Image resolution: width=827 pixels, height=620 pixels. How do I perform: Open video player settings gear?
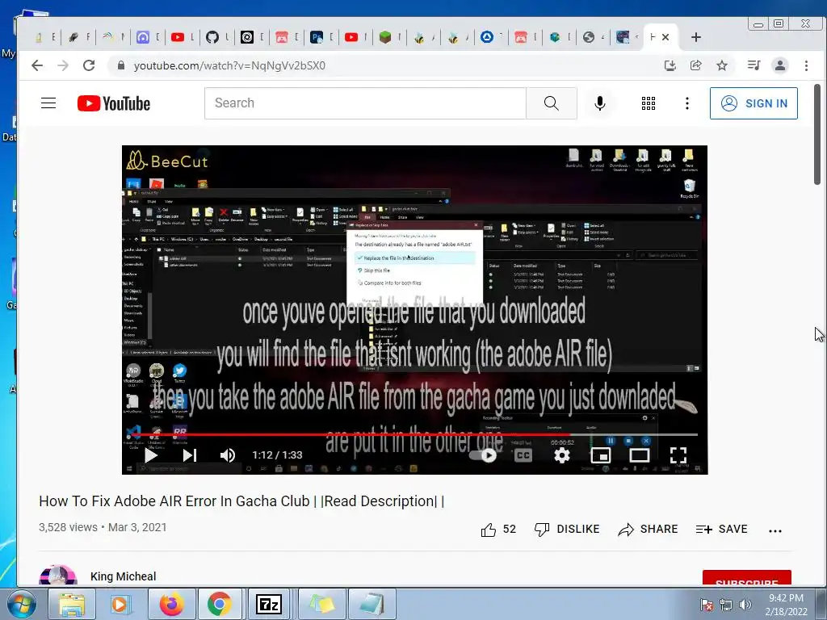pyautogui.click(x=562, y=455)
